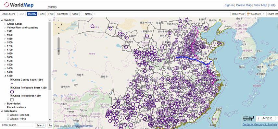Toggle the Identify tool button
This screenshot has height=129, width=278.
pyautogui.click(x=32, y=14)
